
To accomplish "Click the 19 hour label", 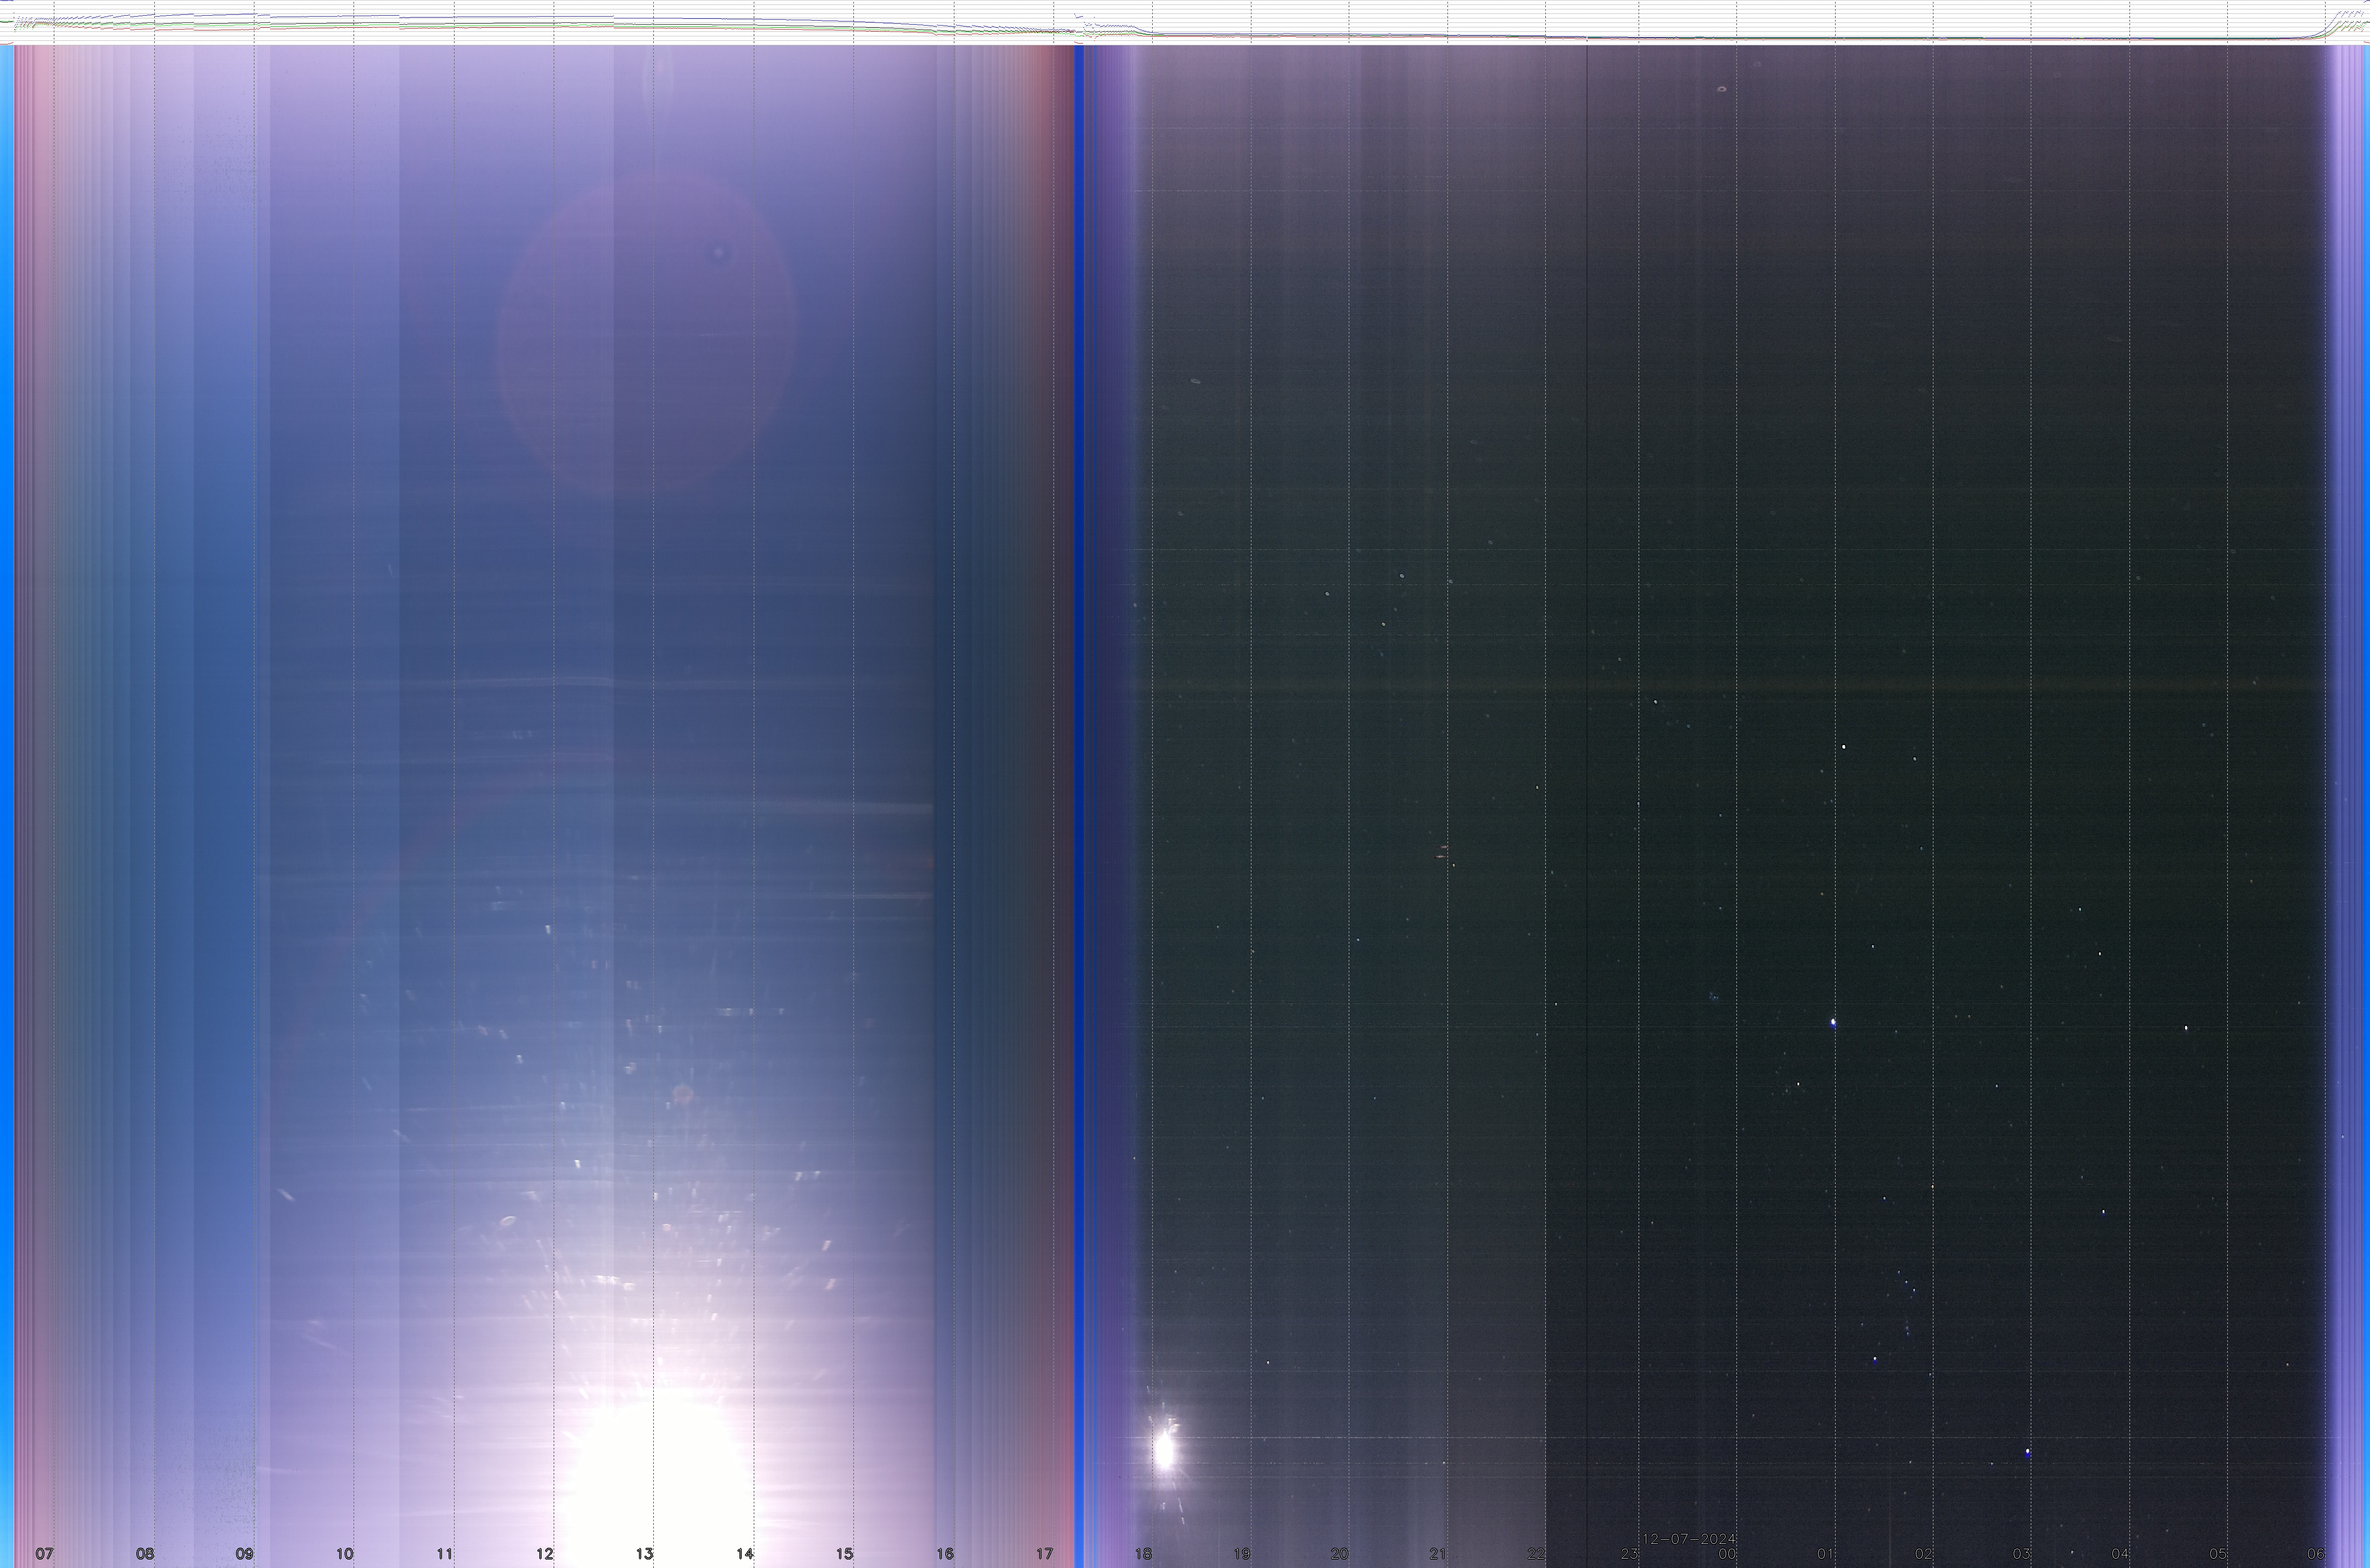I will point(1242,1553).
